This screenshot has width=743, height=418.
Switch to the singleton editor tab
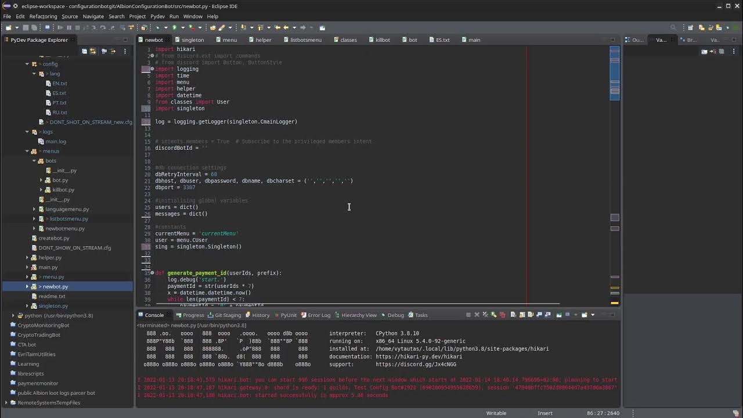pos(189,40)
